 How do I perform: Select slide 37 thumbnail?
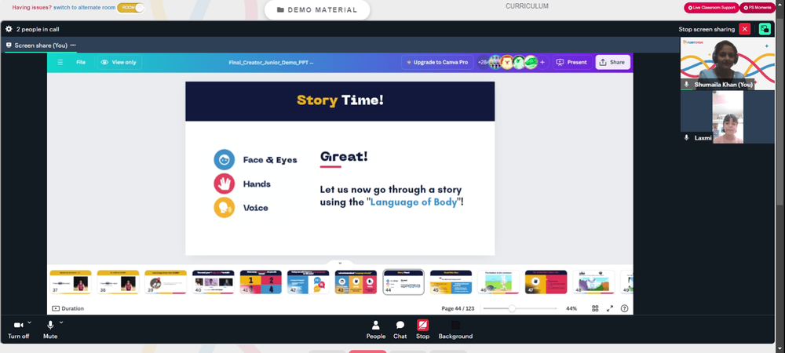(x=71, y=282)
